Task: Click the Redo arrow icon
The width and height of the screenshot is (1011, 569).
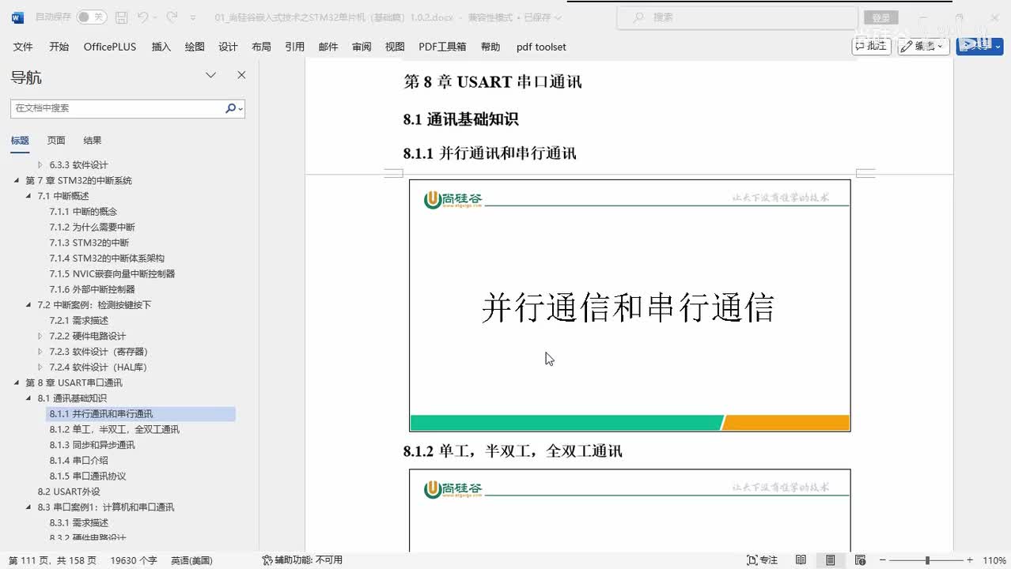Action: click(x=172, y=17)
